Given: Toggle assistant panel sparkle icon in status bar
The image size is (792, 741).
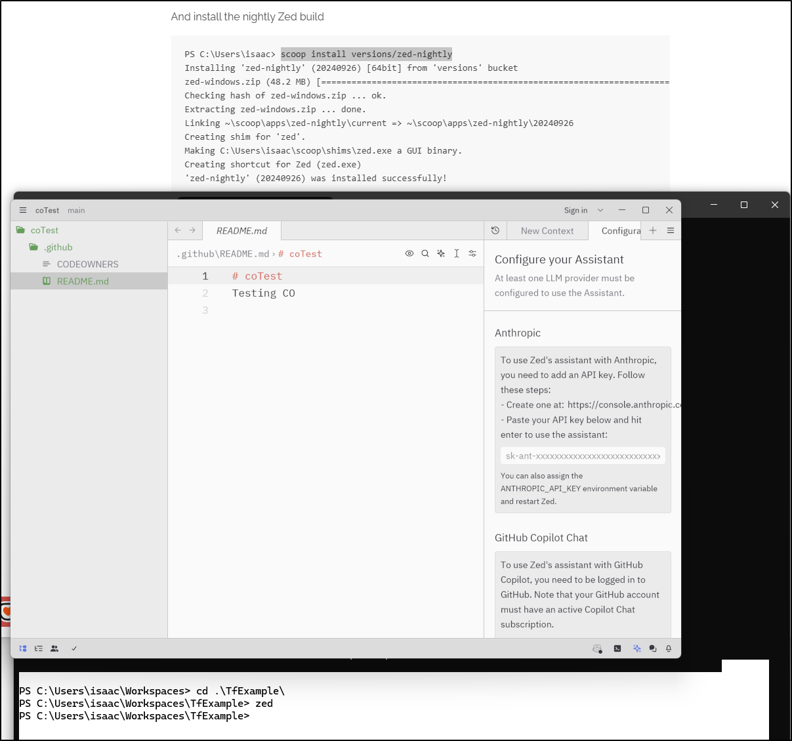Looking at the screenshot, I should [636, 648].
